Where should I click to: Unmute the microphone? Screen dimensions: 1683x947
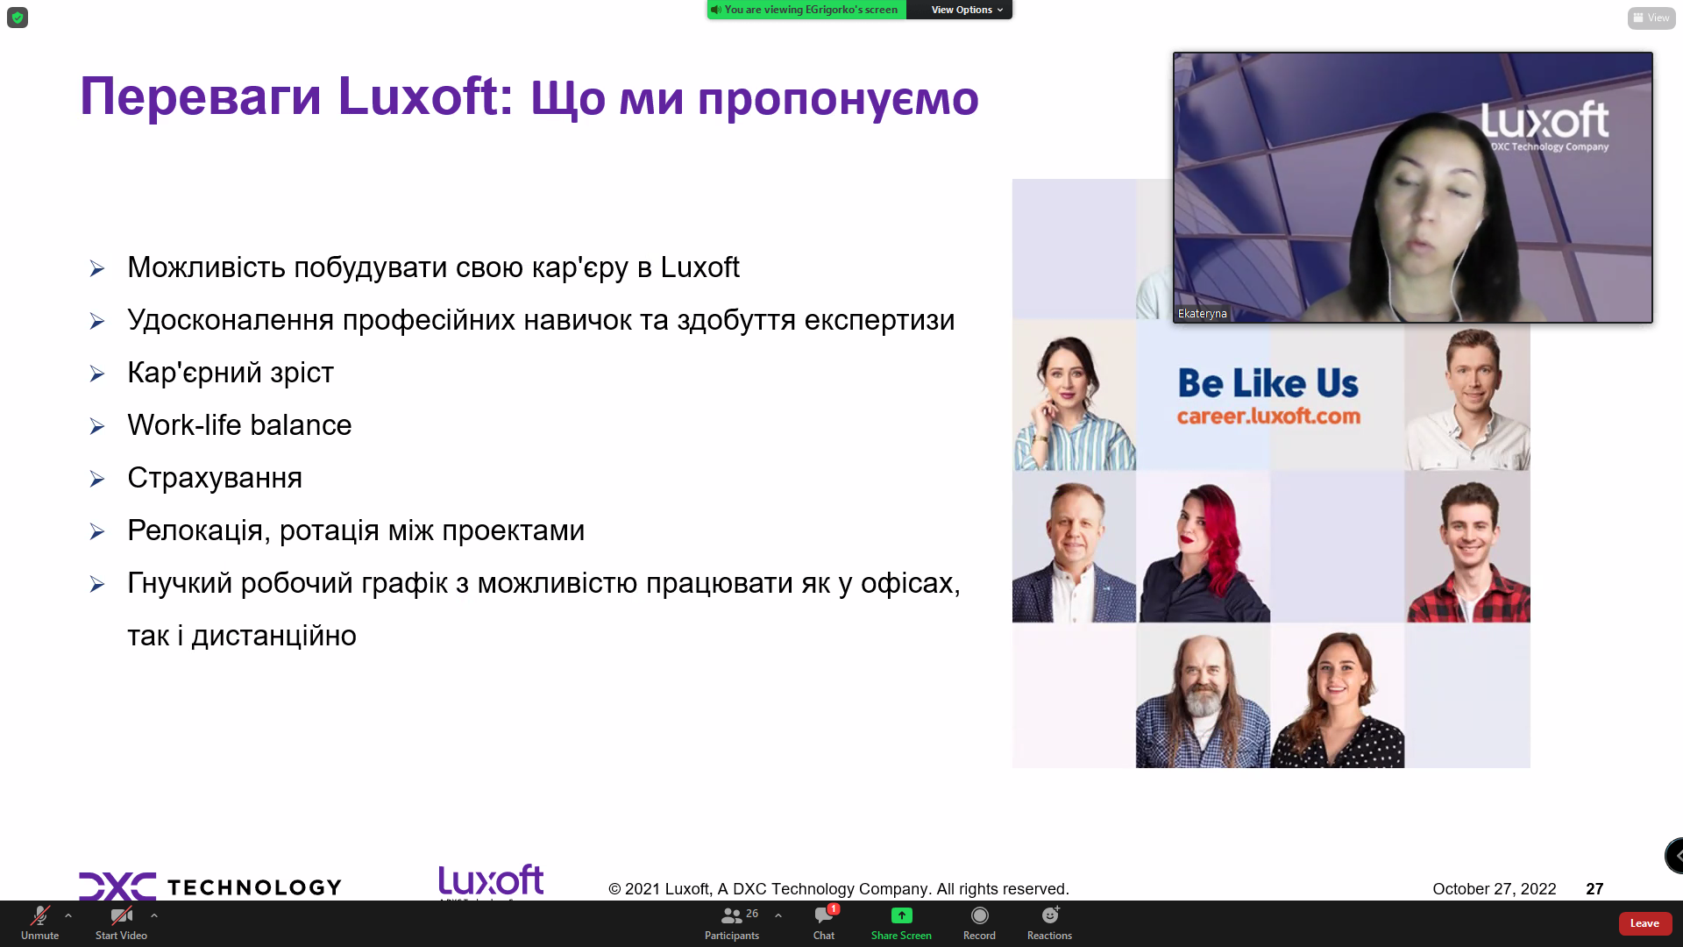[39, 923]
